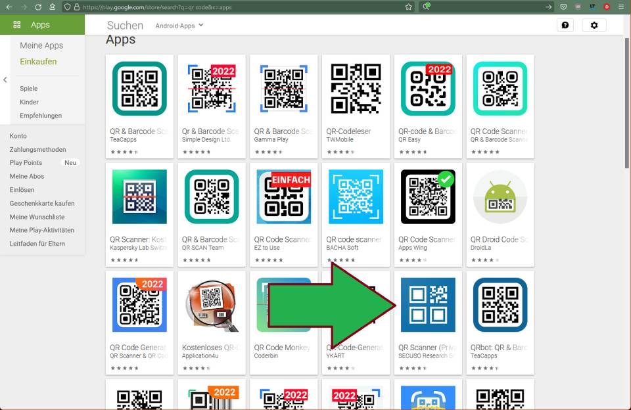Click the go arrow inside the address bar
Image resolution: width=631 pixels, height=410 pixels.
coord(548,7)
